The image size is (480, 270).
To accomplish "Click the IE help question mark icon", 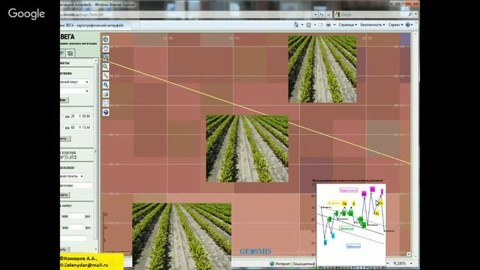I will click(408, 25).
